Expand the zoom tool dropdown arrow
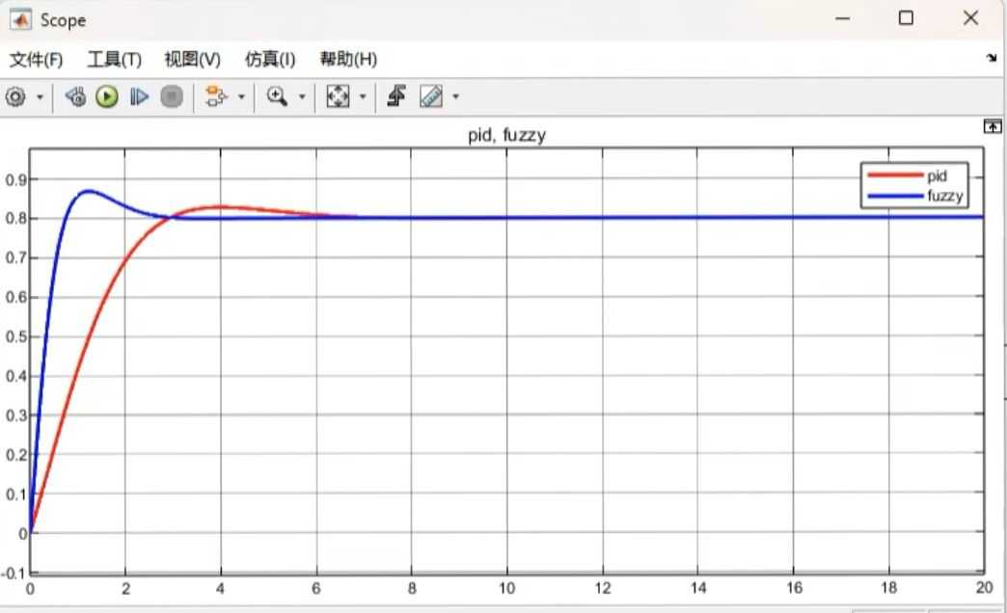 click(x=302, y=97)
